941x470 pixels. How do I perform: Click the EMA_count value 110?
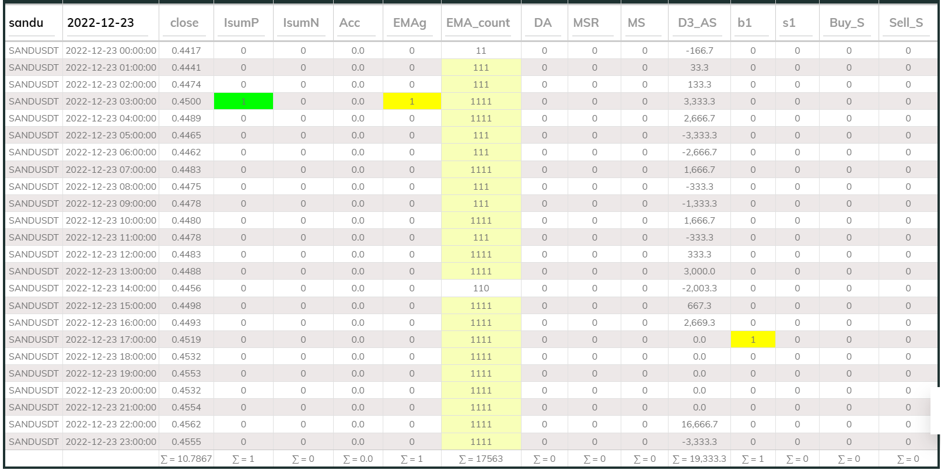point(481,288)
